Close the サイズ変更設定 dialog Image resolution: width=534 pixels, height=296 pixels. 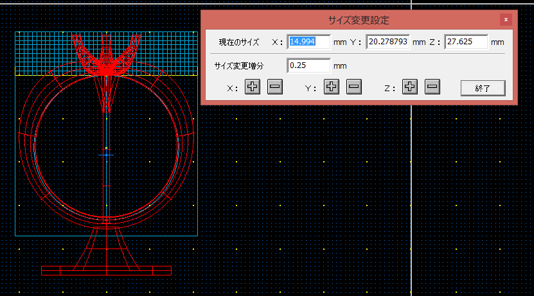point(506,20)
